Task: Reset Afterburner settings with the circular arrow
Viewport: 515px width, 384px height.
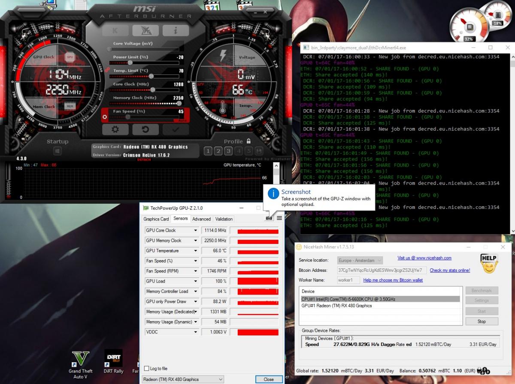Action: coord(145,129)
